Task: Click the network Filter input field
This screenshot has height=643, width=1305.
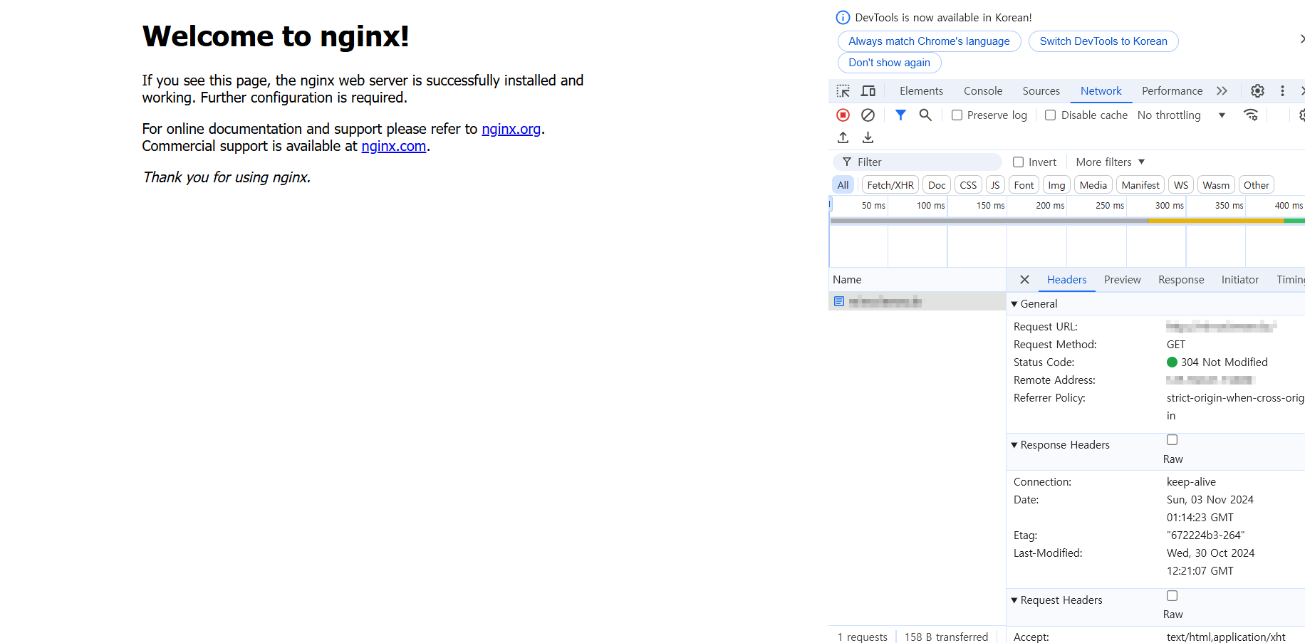Action: (917, 162)
